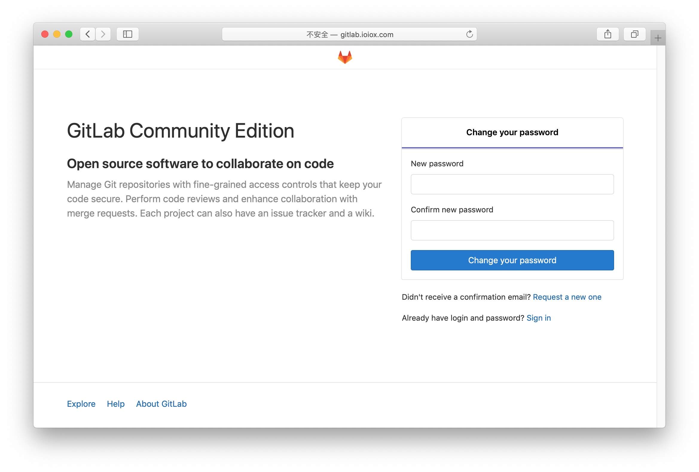Toggle the Safari sidebar button
Image resolution: width=699 pixels, height=472 pixels.
pyautogui.click(x=128, y=34)
